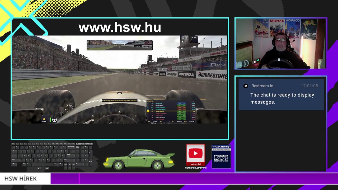Select Gabor Varga row in Relative list
The width and height of the screenshot is (338, 190).
(x=171, y=106)
